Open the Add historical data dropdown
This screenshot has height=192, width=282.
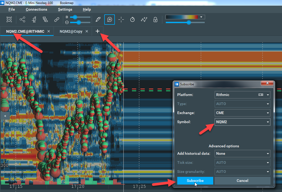click(243, 154)
